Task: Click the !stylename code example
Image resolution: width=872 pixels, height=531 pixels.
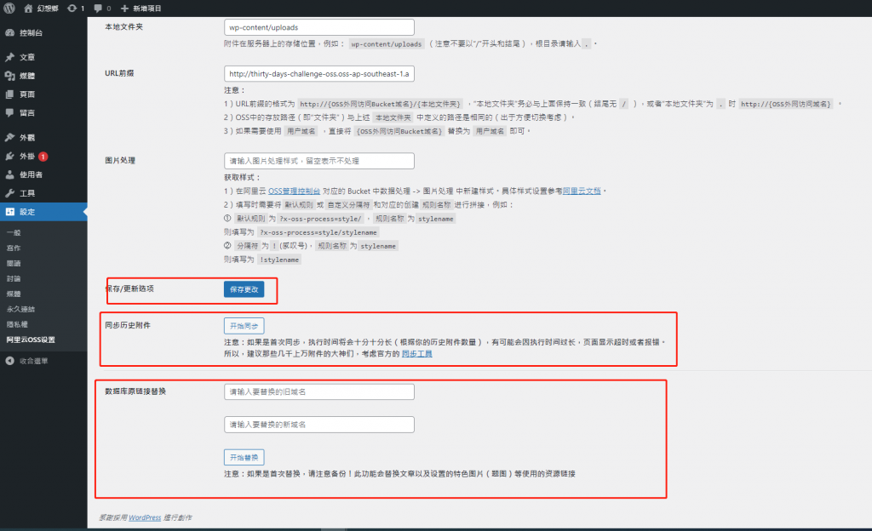Action: [279, 260]
